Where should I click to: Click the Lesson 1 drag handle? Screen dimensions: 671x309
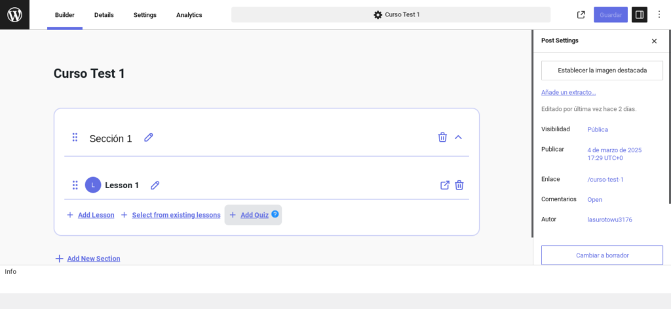(75, 186)
